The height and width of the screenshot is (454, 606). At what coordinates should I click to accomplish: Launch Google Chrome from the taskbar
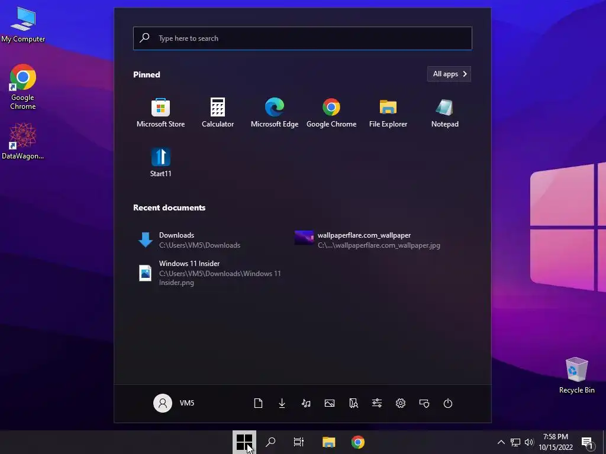point(358,442)
